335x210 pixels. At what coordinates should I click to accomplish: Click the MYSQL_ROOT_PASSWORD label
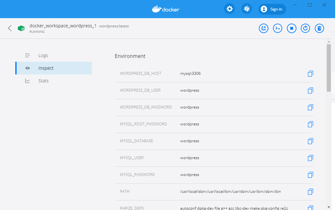[x=143, y=124]
